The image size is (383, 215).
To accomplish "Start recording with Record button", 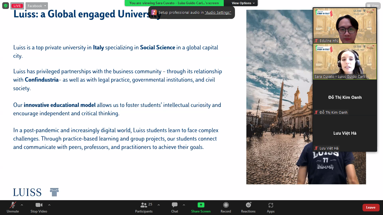I will [226, 207].
